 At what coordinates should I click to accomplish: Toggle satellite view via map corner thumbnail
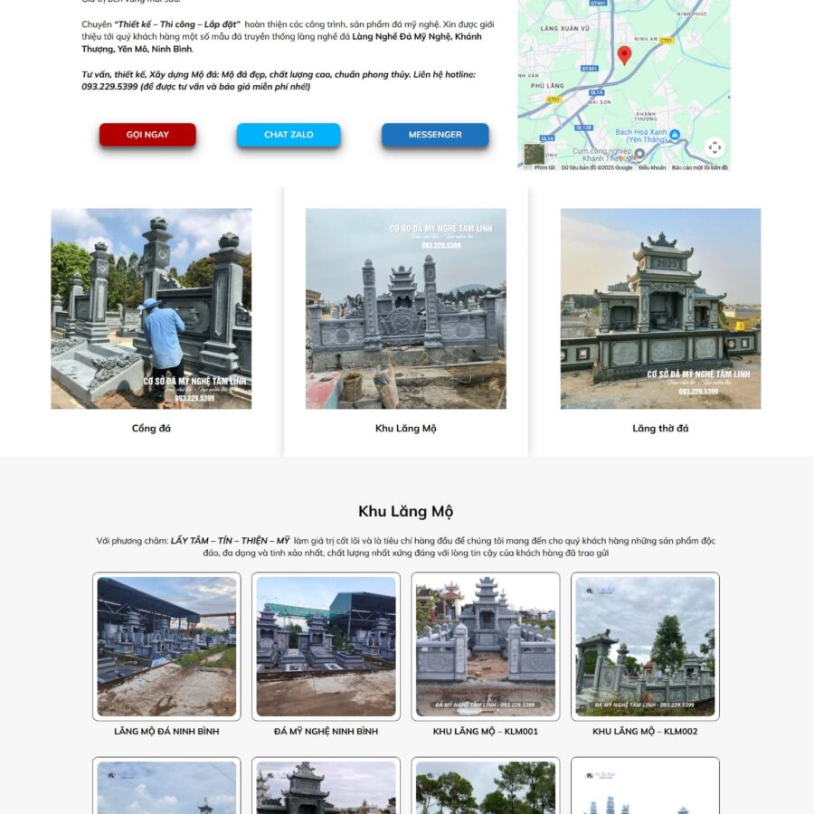[535, 155]
